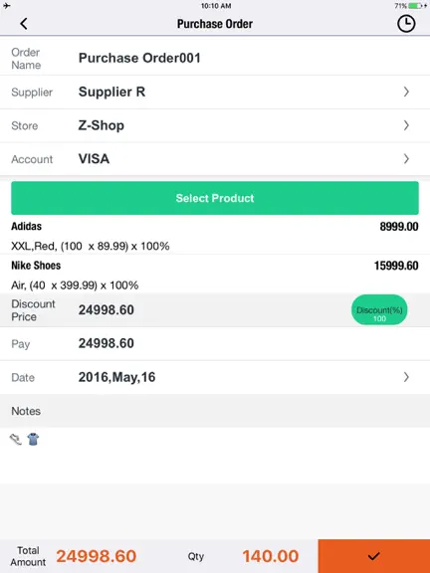
Task: Tap the Notes text area
Action: pyautogui.click(x=215, y=456)
